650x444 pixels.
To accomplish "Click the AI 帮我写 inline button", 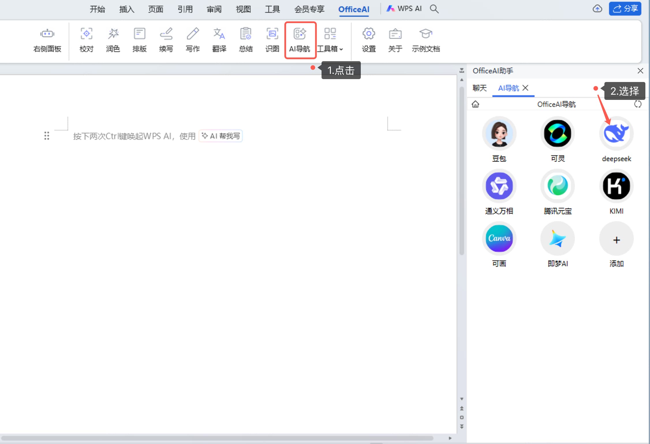I will [x=221, y=136].
